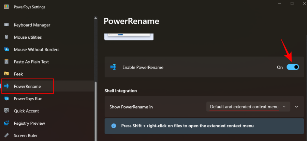Open the Default and extended context menu dropdown
This screenshot has height=141, width=307.
click(248, 107)
